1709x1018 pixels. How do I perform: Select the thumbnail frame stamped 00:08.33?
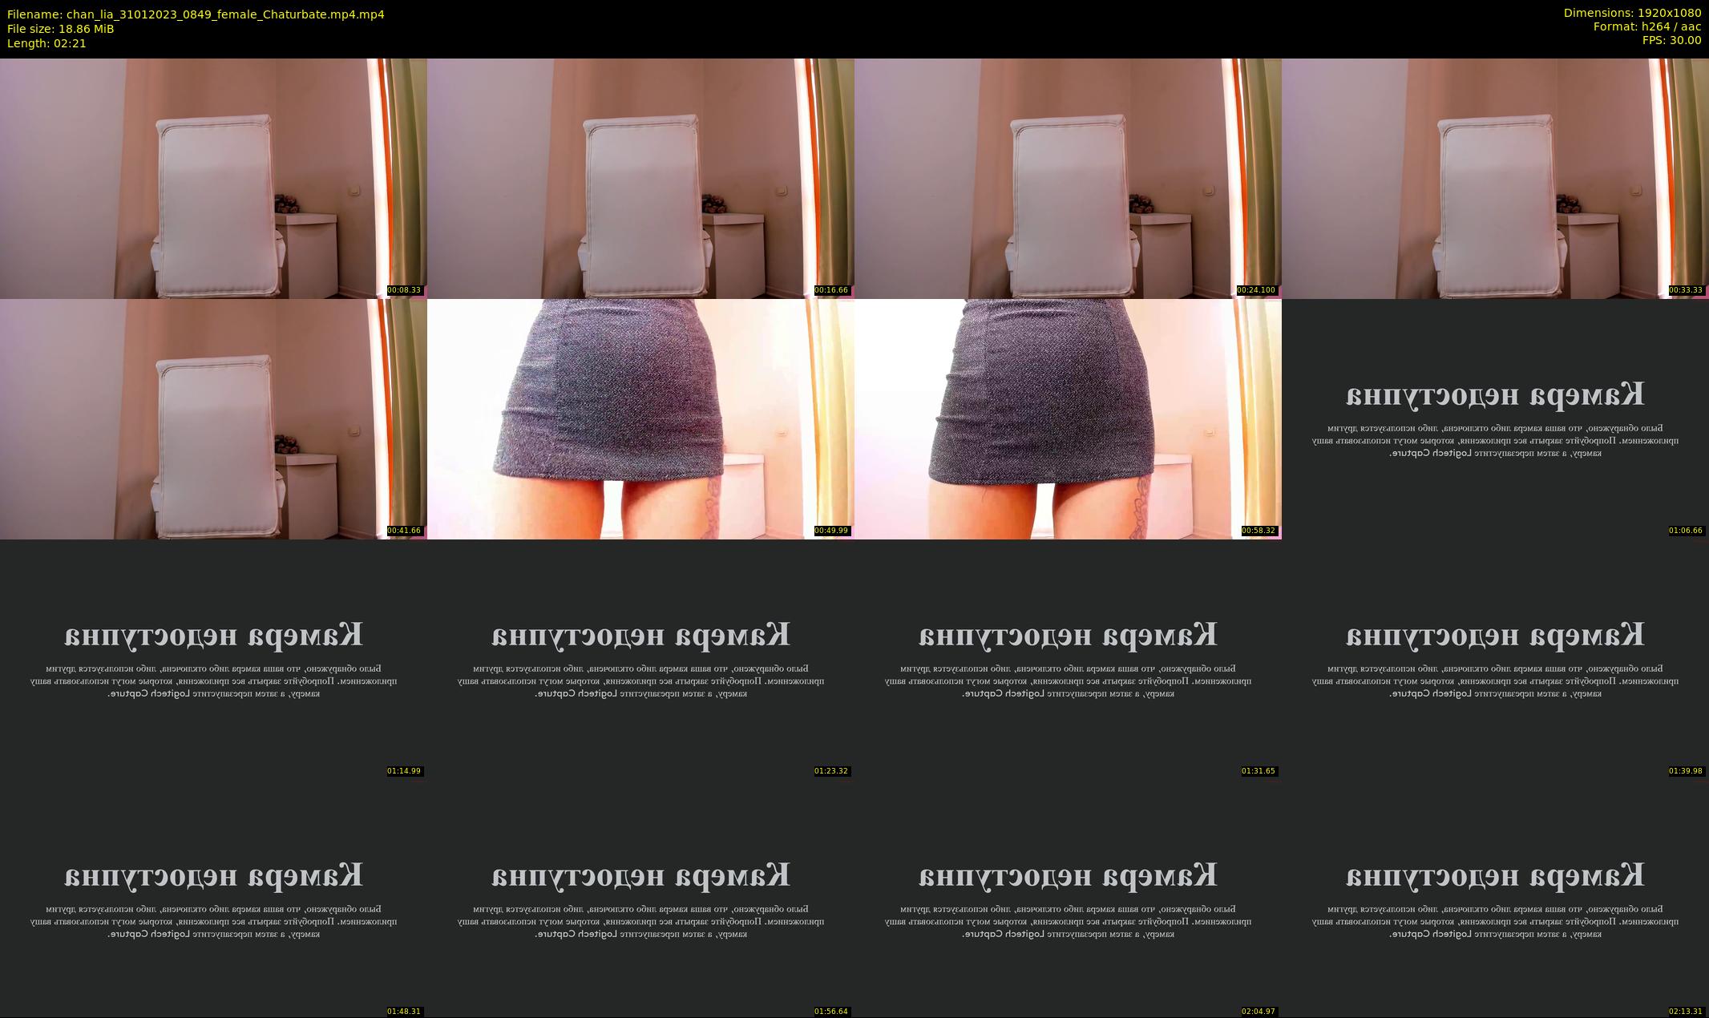pyautogui.click(x=213, y=178)
